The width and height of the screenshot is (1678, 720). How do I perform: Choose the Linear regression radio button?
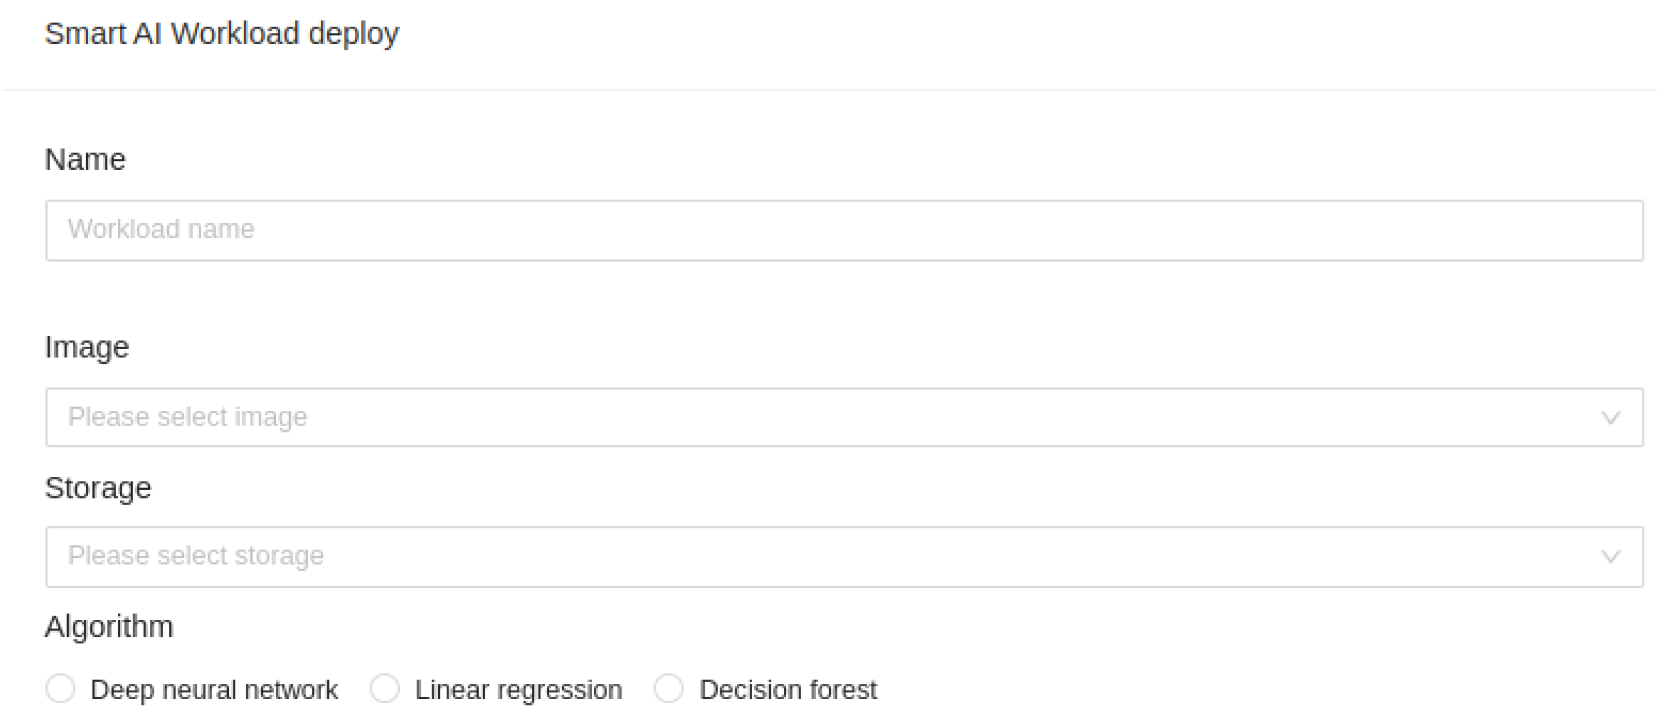point(385,689)
